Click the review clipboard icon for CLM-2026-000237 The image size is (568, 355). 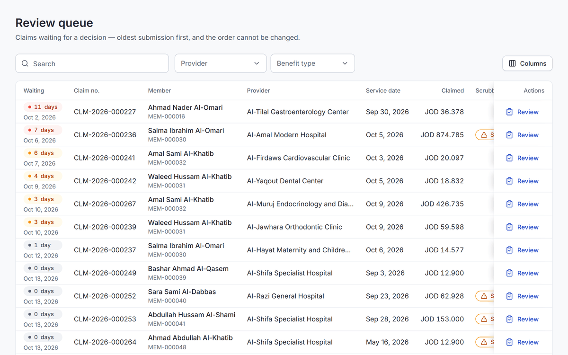(x=509, y=250)
